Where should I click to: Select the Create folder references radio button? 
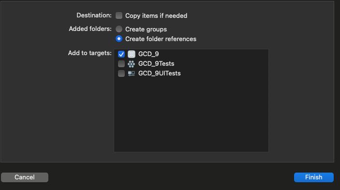click(x=119, y=39)
